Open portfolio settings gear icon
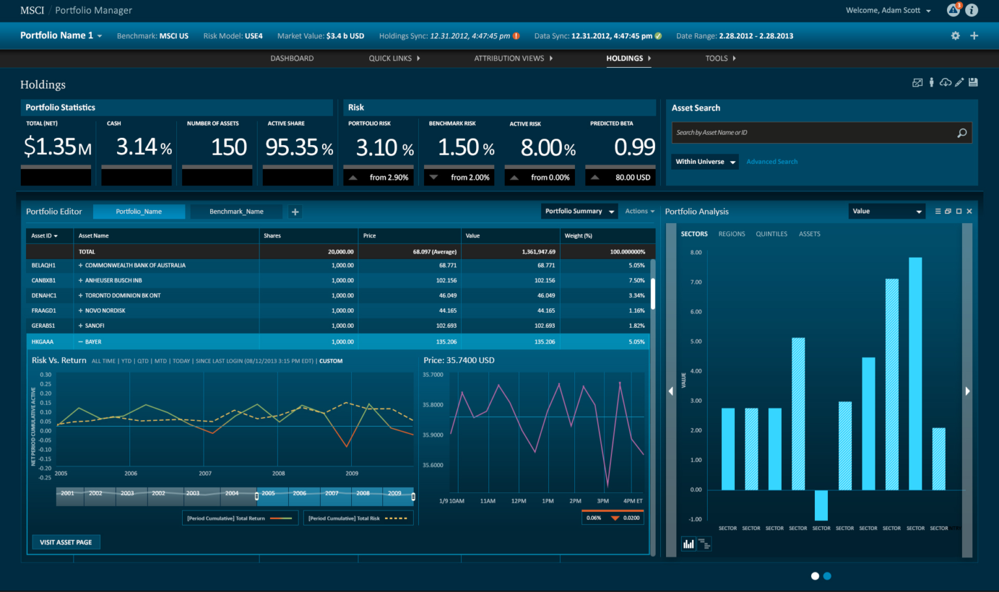The width and height of the screenshot is (999, 592). 955,36
